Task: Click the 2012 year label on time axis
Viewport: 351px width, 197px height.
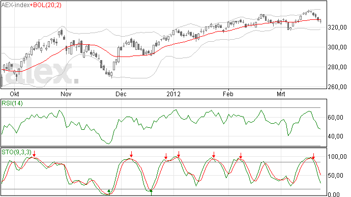Action: [173, 94]
